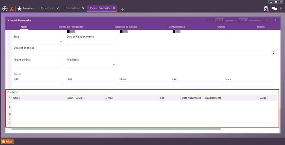Maximize the application window

pyautogui.click(x=276, y=2)
